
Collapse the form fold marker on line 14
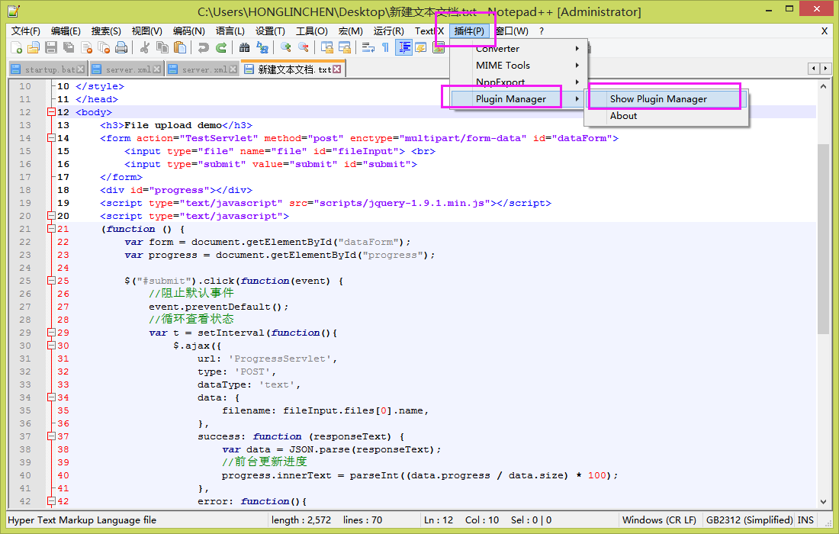point(51,138)
